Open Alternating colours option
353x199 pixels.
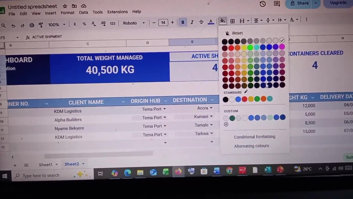[251, 146]
